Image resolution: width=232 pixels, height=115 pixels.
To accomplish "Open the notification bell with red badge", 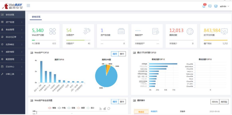I will point(204,6).
